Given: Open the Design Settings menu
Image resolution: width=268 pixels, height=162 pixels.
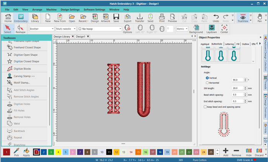Looking at the screenshot, I should point(70,9).
